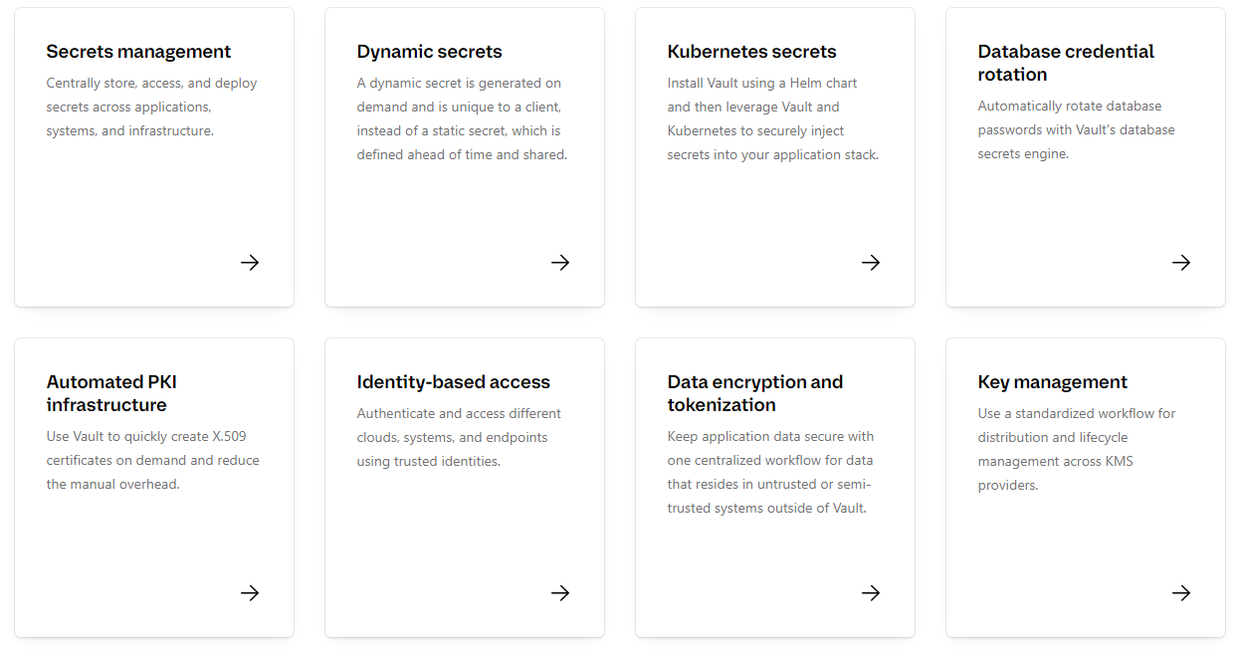Click the arrow on Dynamic secrets card
1241x651 pixels.
(560, 263)
